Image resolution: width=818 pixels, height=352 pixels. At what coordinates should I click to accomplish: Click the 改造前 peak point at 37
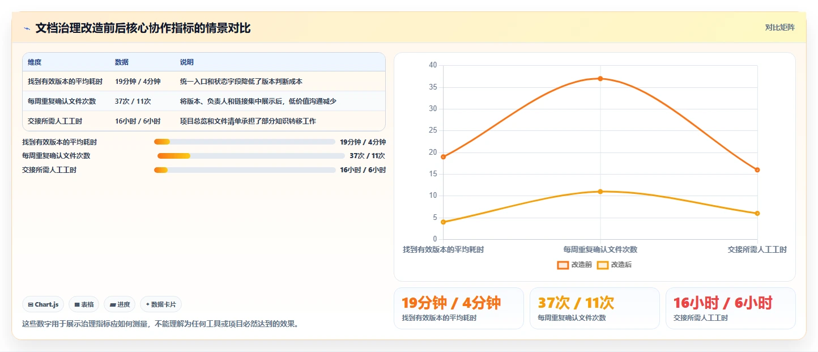tap(600, 79)
